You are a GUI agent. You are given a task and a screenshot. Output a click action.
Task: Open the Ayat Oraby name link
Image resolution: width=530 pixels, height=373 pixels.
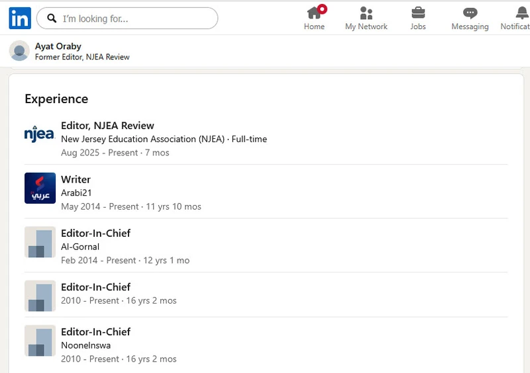58,46
